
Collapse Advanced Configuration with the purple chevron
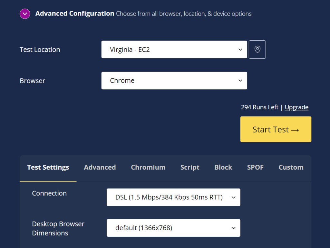25,14
